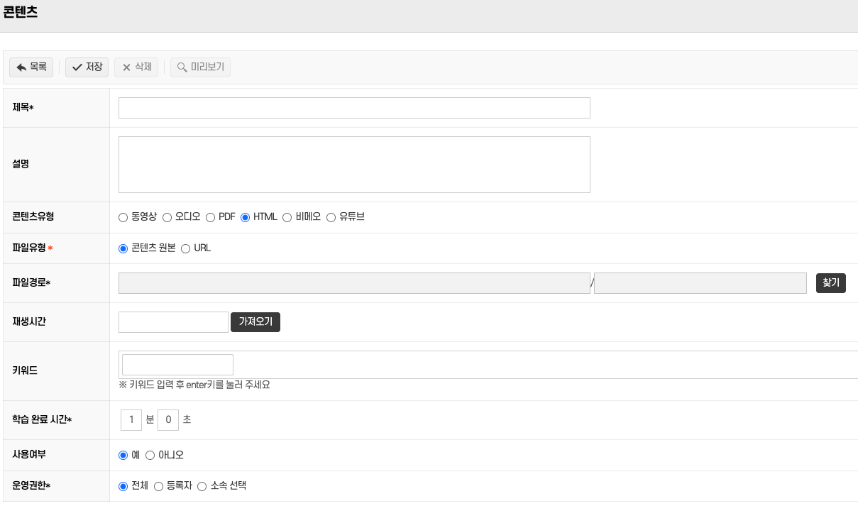Focus the 제목 title input field

[x=354, y=108]
